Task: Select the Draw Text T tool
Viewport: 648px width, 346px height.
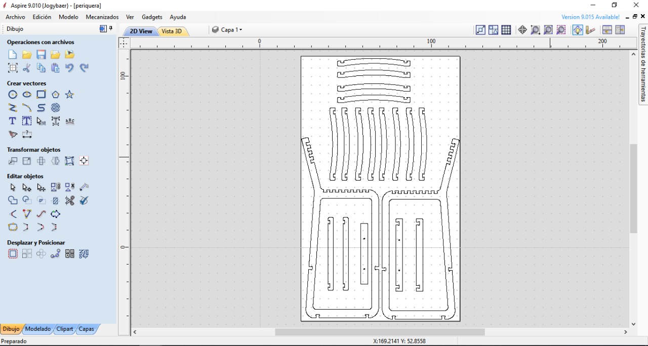Action: tap(13, 121)
